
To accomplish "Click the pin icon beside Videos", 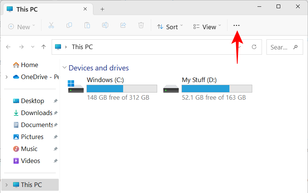I will [56, 161].
